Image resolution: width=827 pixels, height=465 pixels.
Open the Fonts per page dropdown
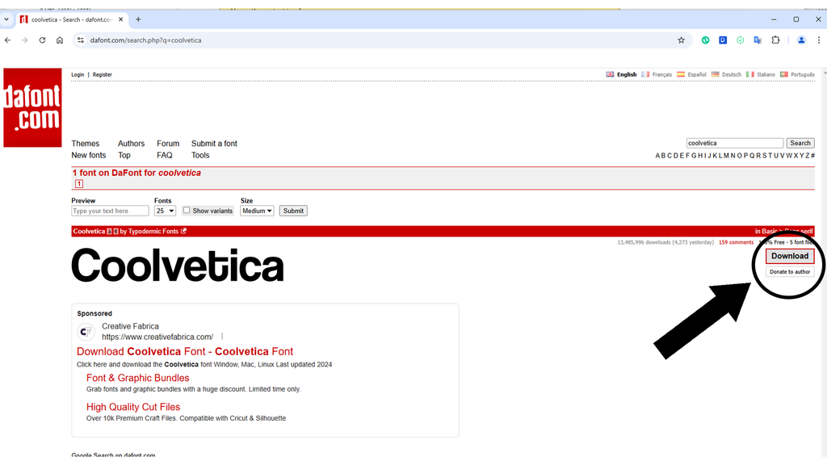165,211
